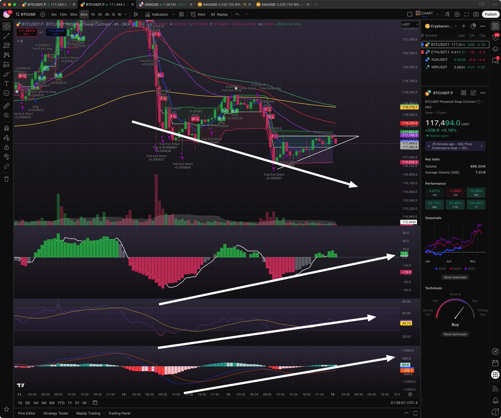Viewport: 501px width, 418px height.
Task: Open the USDT currency dropdown
Action: point(410,25)
